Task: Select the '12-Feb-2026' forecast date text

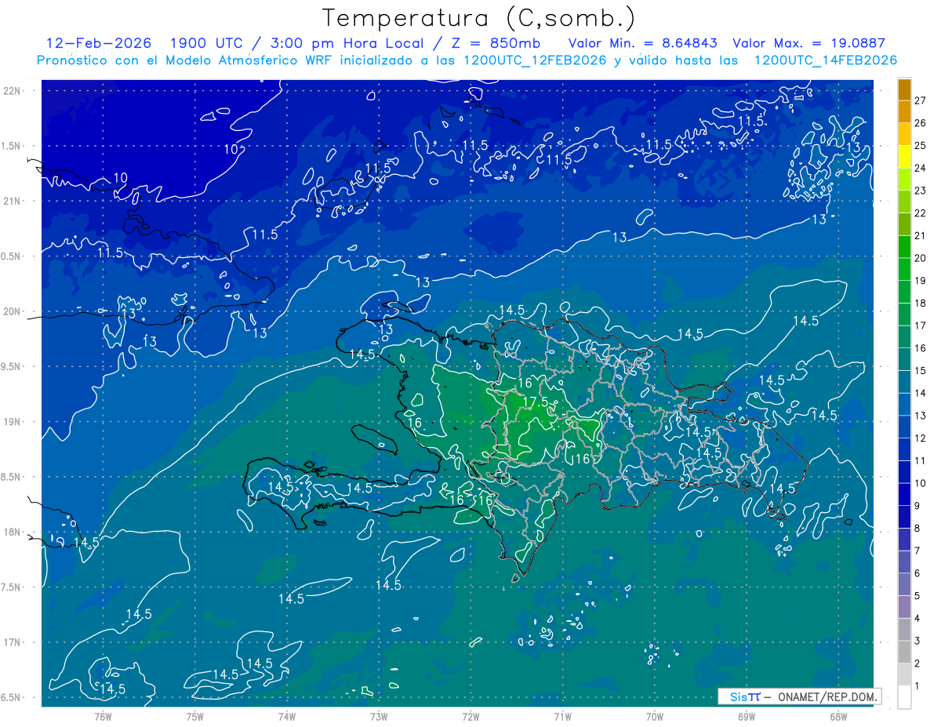Action: 99,43
